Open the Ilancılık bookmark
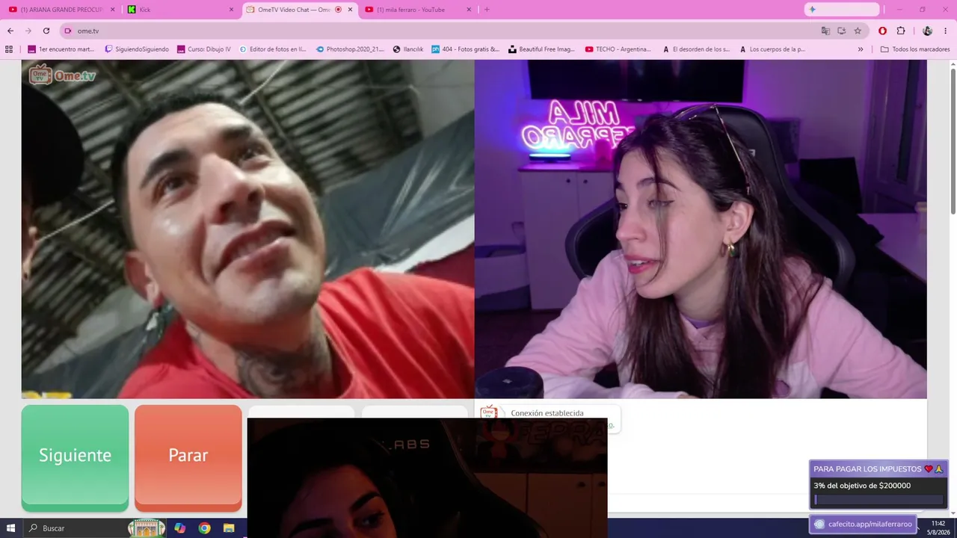The image size is (957, 538). (x=408, y=49)
